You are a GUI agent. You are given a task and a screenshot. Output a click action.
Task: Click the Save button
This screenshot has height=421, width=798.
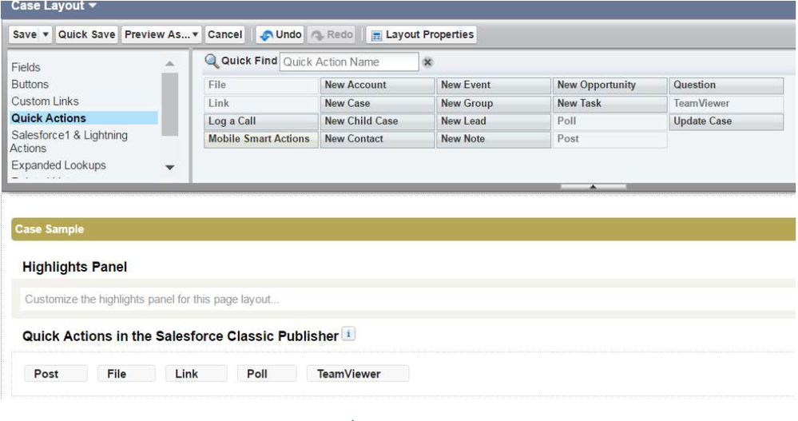click(25, 34)
